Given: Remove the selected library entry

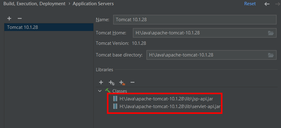Looking at the screenshot, I should (x=132, y=82).
